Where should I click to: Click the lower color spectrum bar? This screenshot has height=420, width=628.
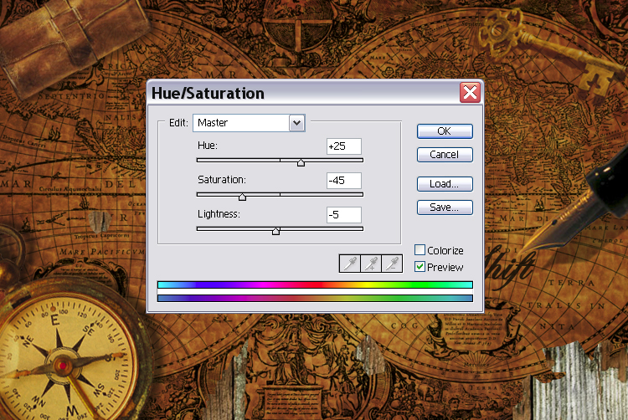point(315,298)
